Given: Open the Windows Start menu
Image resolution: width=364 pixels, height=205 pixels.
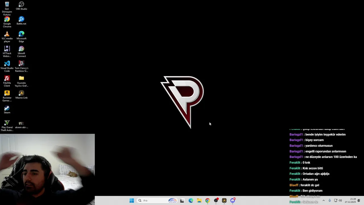Looking at the screenshot, I should (x=132, y=200).
